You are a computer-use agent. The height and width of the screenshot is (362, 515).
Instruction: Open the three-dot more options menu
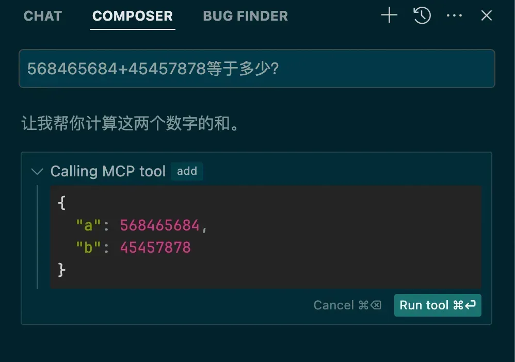pyautogui.click(x=454, y=15)
